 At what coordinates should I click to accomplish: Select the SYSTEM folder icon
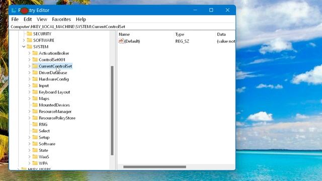point(30,47)
